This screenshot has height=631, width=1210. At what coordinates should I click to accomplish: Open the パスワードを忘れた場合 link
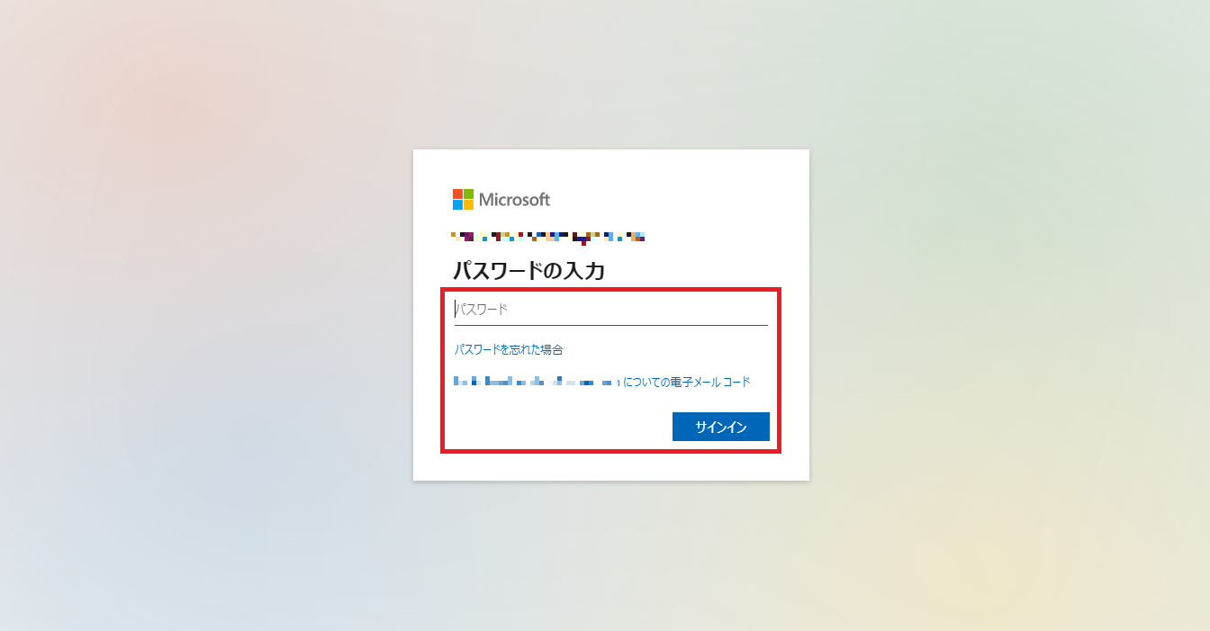click(x=509, y=349)
